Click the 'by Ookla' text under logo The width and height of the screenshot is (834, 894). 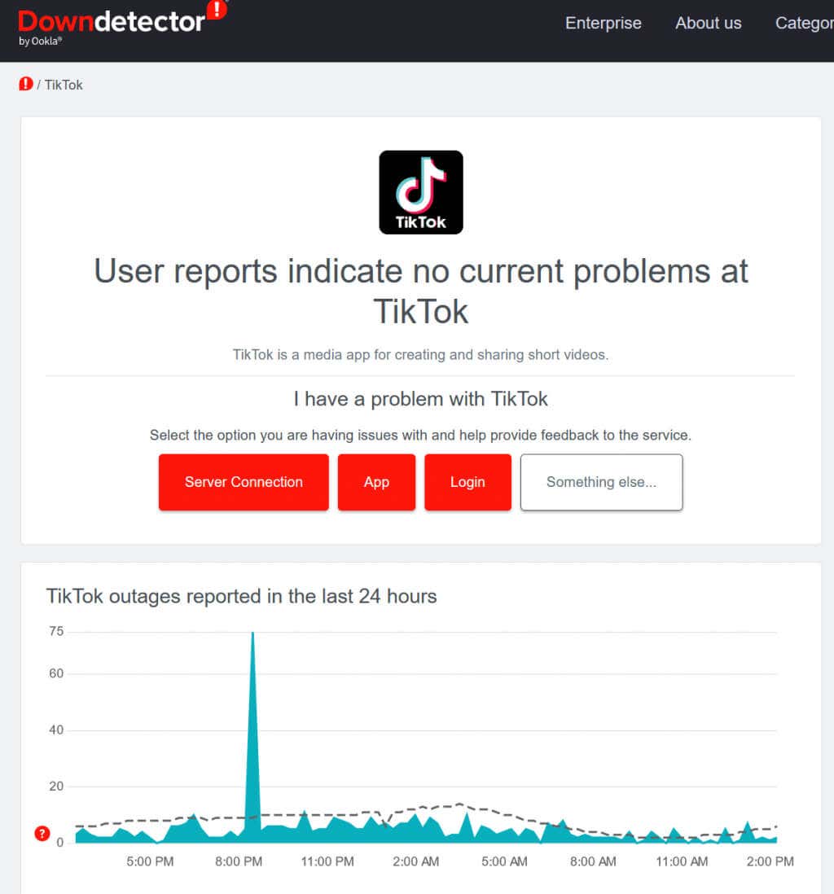[41, 41]
